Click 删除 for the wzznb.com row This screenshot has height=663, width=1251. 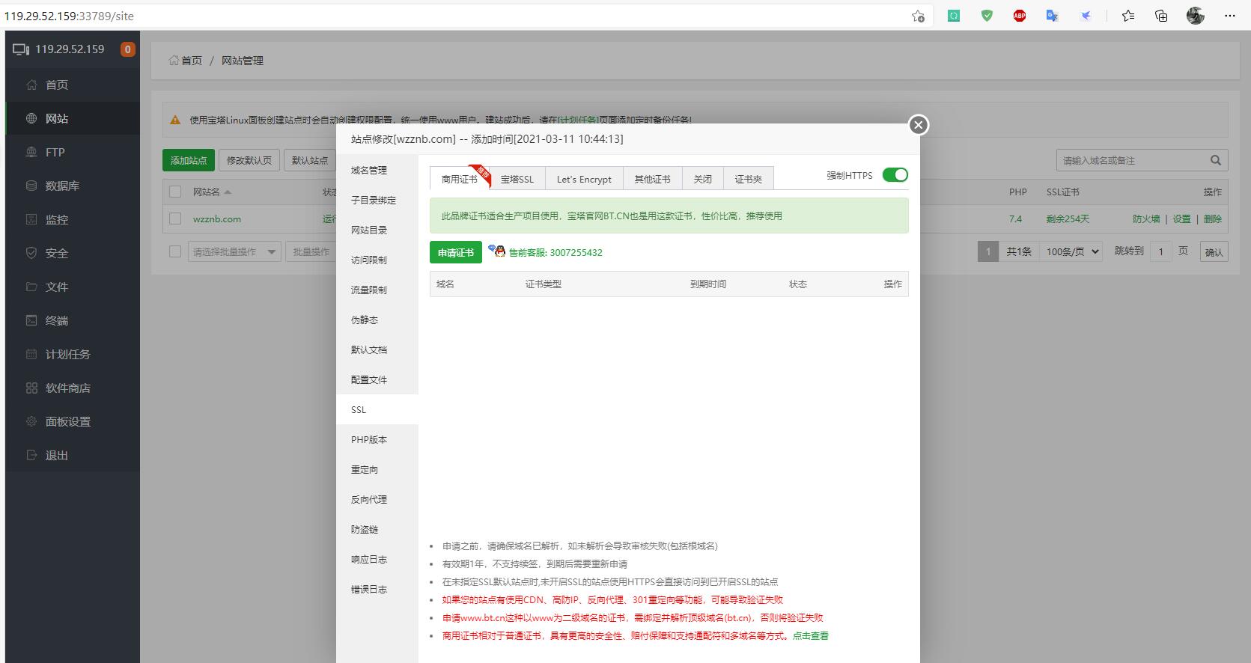coord(1213,219)
